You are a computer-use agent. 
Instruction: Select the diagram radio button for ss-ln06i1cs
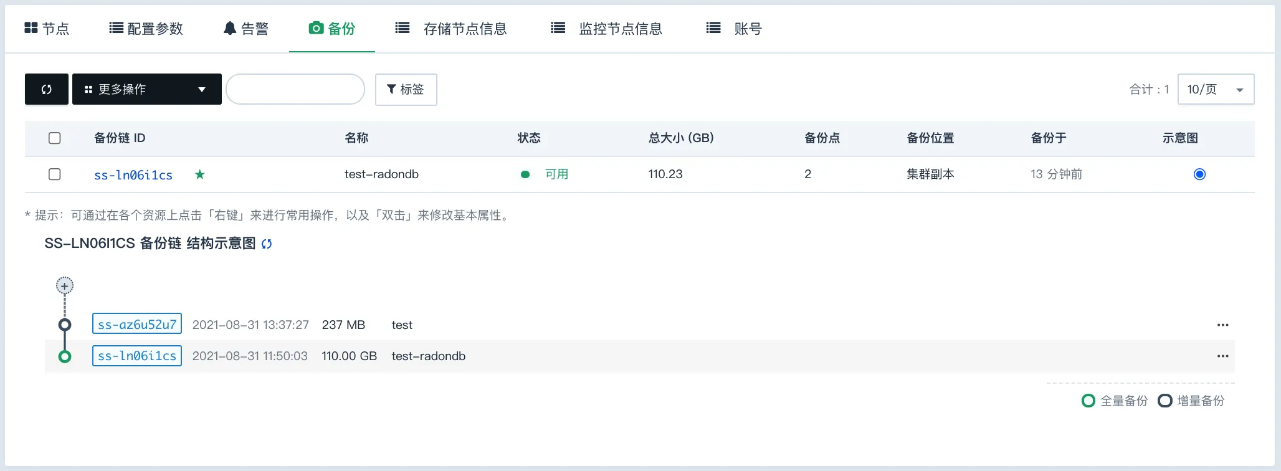(x=1199, y=174)
